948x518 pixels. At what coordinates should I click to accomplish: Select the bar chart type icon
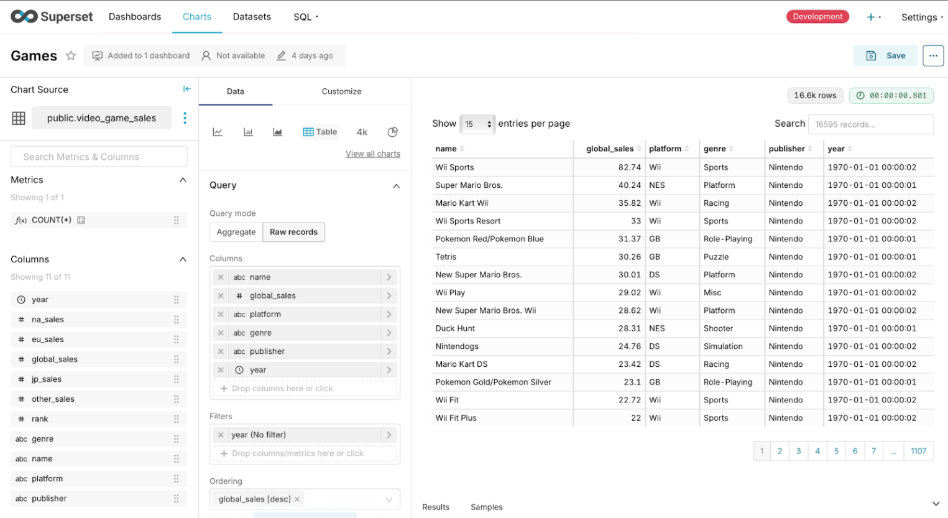248,132
